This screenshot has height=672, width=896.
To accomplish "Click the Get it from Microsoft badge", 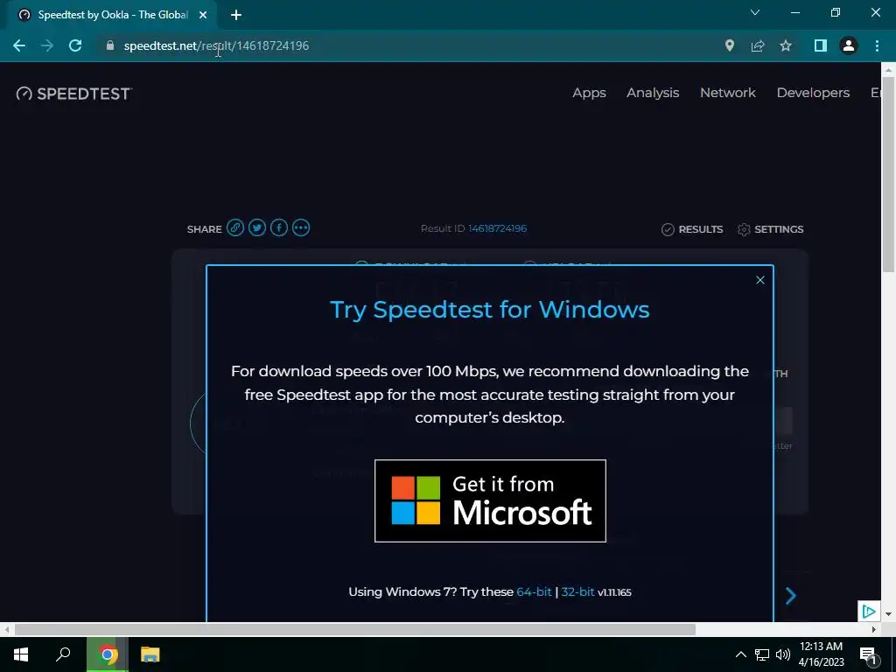I will click(x=490, y=500).
